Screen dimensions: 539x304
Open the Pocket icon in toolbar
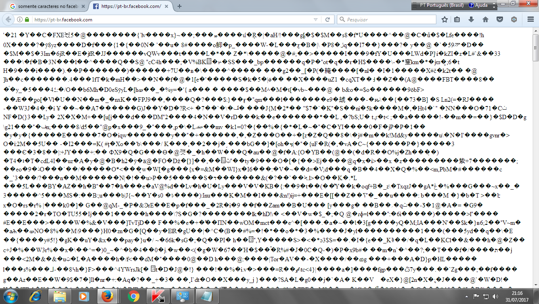click(500, 19)
